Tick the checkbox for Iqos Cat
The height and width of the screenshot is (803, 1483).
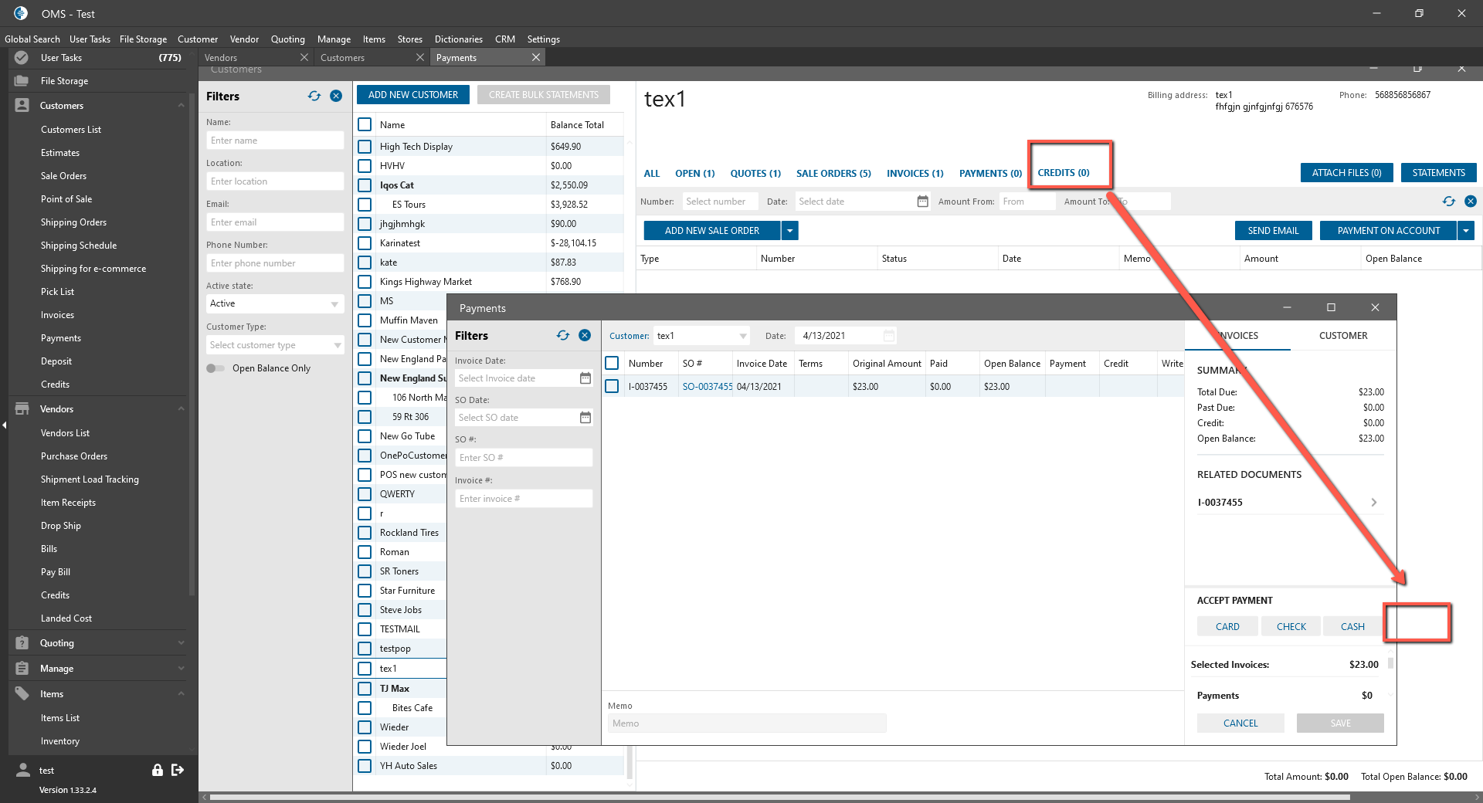365,185
